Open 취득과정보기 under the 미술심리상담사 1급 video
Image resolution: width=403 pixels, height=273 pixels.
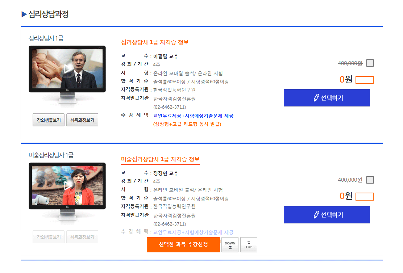click(82, 237)
